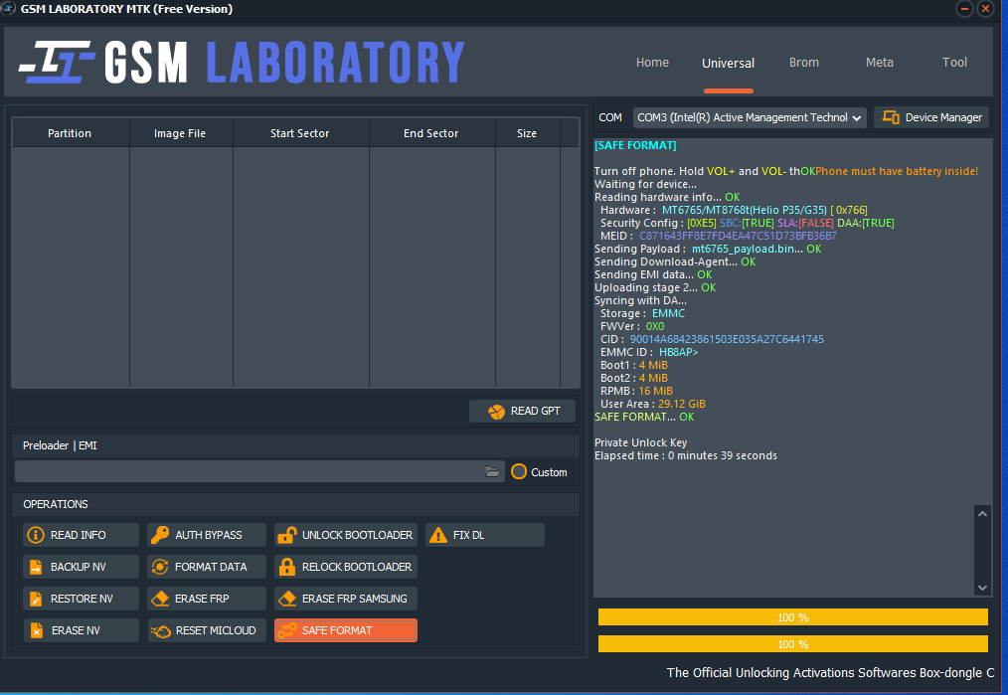Click the UNLOCK BOOTLOADER button text

(358, 535)
